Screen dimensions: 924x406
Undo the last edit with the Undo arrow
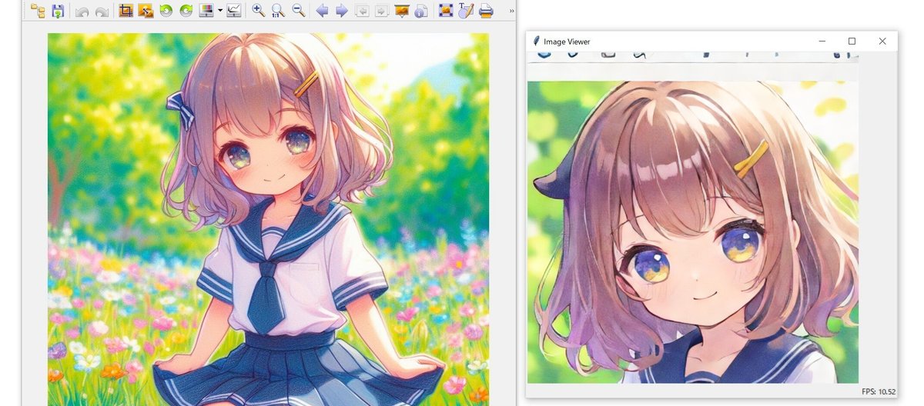(82, 11)
